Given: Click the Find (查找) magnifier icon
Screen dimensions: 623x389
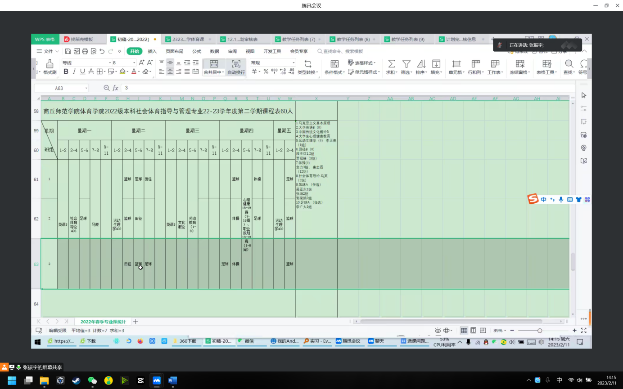Looking at the screenshot, I should (x=569, y=64).
